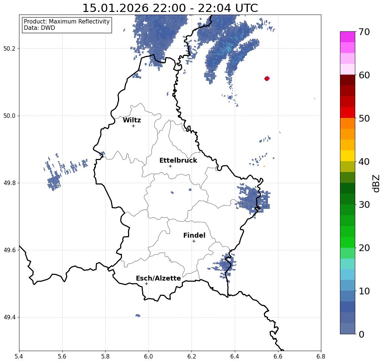This screenshot has width=384, height=363.
Task: Click the magenta top colorbar segment
Action: click(x=347, y=37)
